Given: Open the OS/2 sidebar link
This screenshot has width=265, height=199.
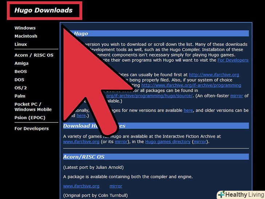Looking at the screenshot, I should [x=21, y=88].
